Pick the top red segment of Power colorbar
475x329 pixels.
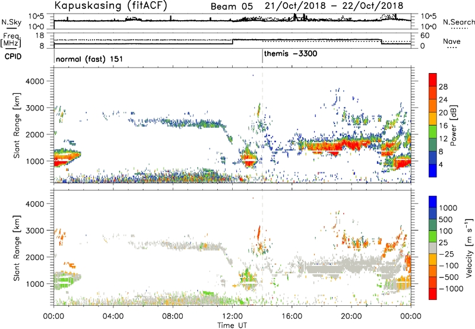(x=433, y=79)
